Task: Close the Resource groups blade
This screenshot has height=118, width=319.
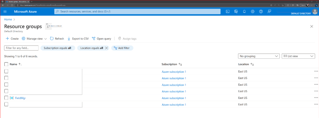Action: pyautogui.click(x=312, y=26)
